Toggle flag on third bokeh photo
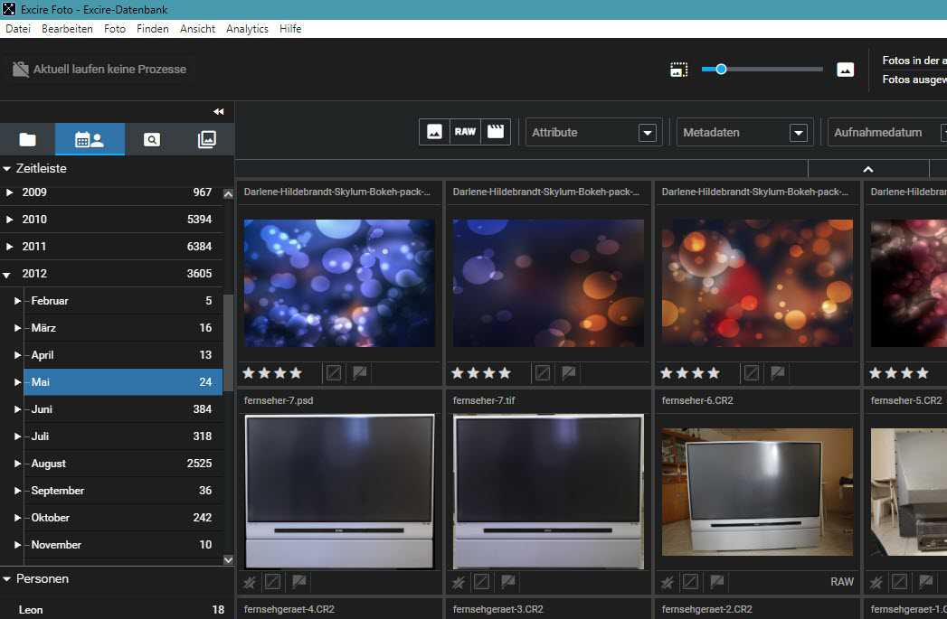This screenshot has height=619, width=947. coord(778,373)
